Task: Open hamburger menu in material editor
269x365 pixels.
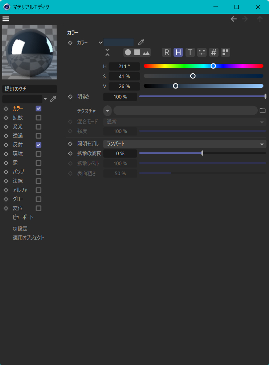Action: (6, 19)
